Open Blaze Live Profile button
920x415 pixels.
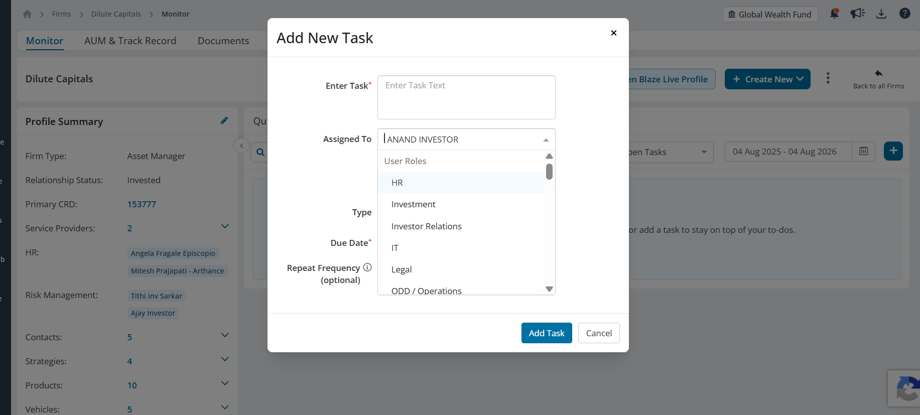(x=672, y=79)
